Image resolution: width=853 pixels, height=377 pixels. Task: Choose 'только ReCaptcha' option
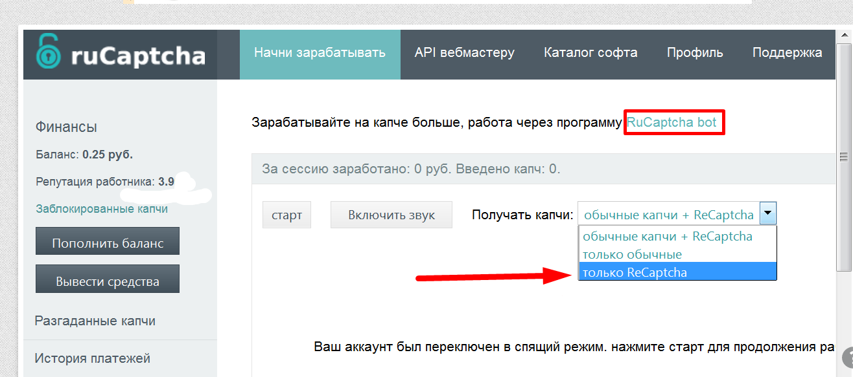click(x=677, y=272)
